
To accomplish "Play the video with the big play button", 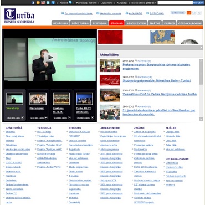I will pyautogui.click(x=50, y=58).
